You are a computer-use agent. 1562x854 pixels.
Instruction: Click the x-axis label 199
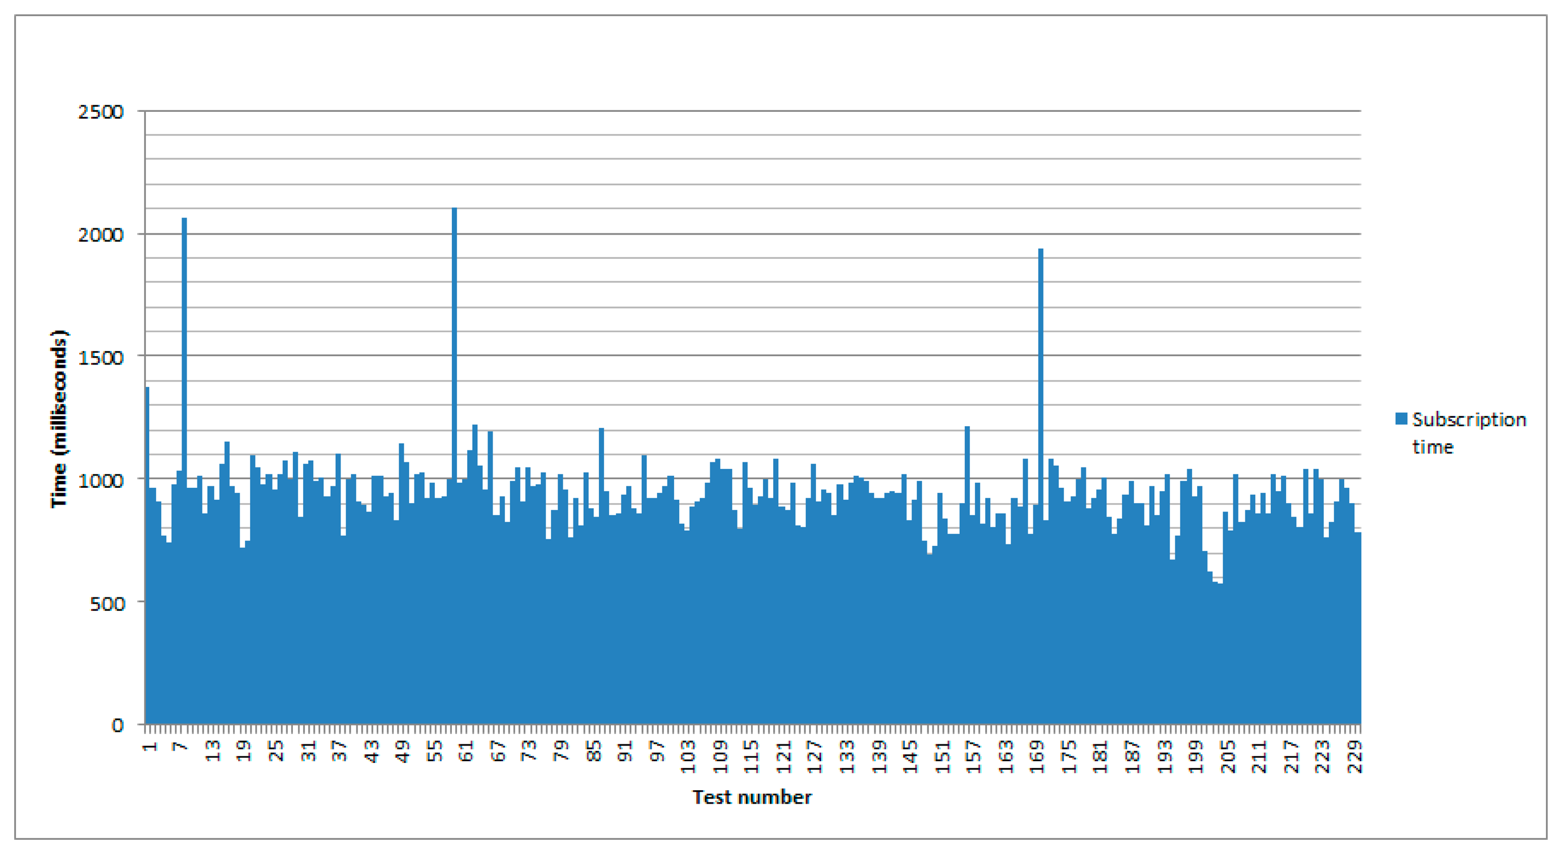click(1195, 756)
